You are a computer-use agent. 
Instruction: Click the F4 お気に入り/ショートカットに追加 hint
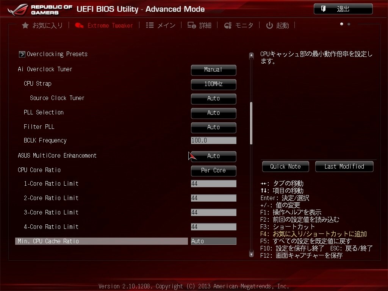pyautogui.click(x=313, y=234)
